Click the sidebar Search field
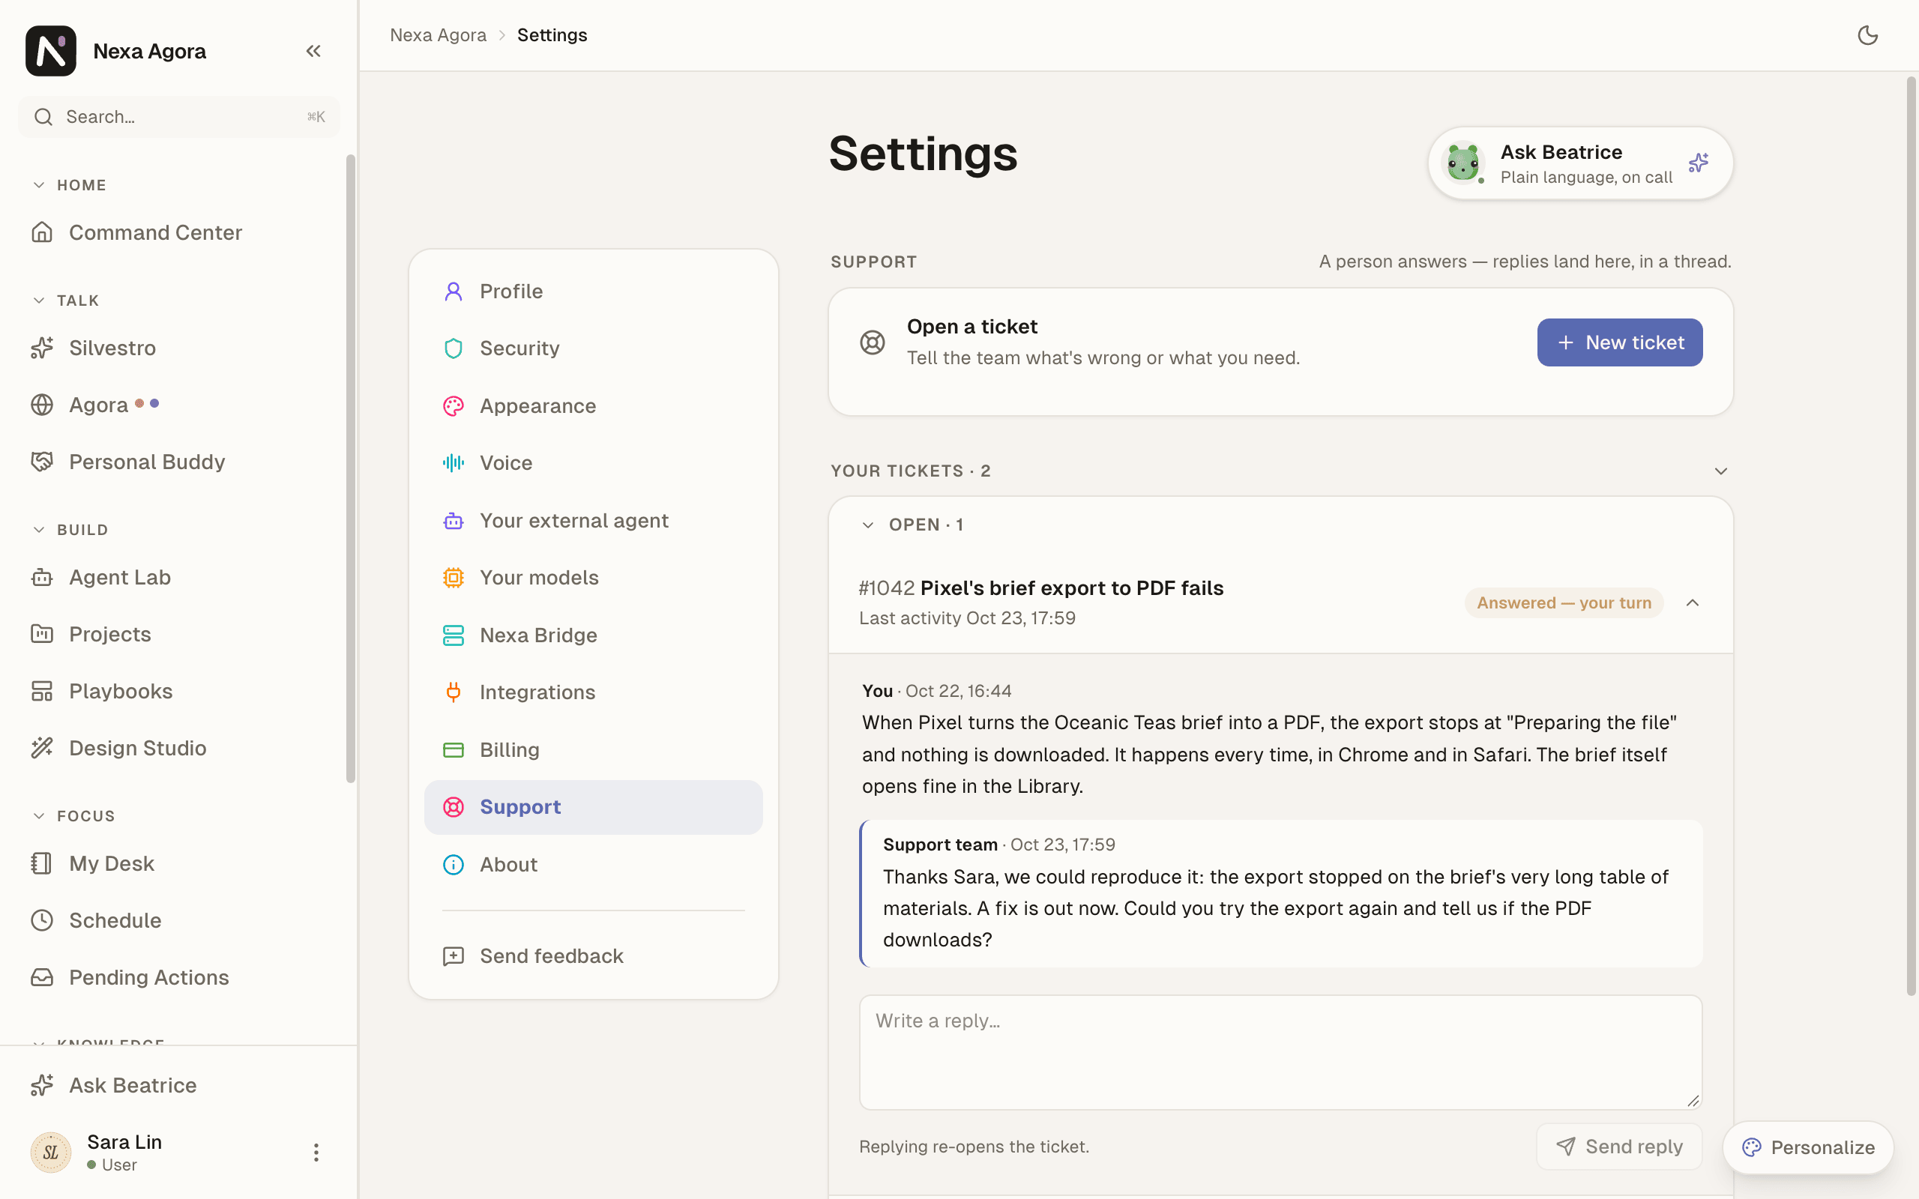Viewport: 1919px width, 1199px height. coord(179,118)
